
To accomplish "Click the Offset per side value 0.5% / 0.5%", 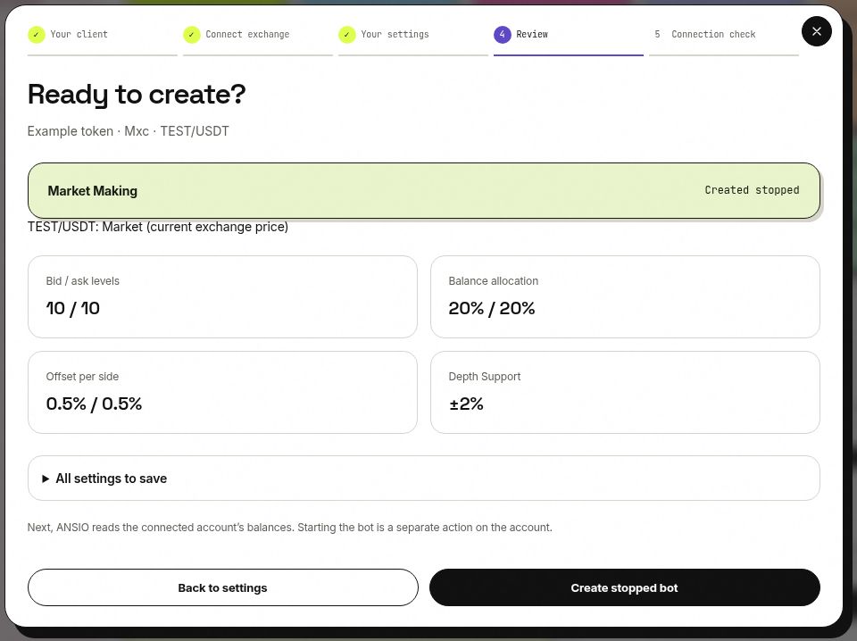I will (94, 404).
